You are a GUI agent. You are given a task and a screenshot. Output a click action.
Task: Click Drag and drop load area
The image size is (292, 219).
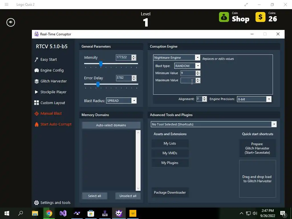point(257,179)
